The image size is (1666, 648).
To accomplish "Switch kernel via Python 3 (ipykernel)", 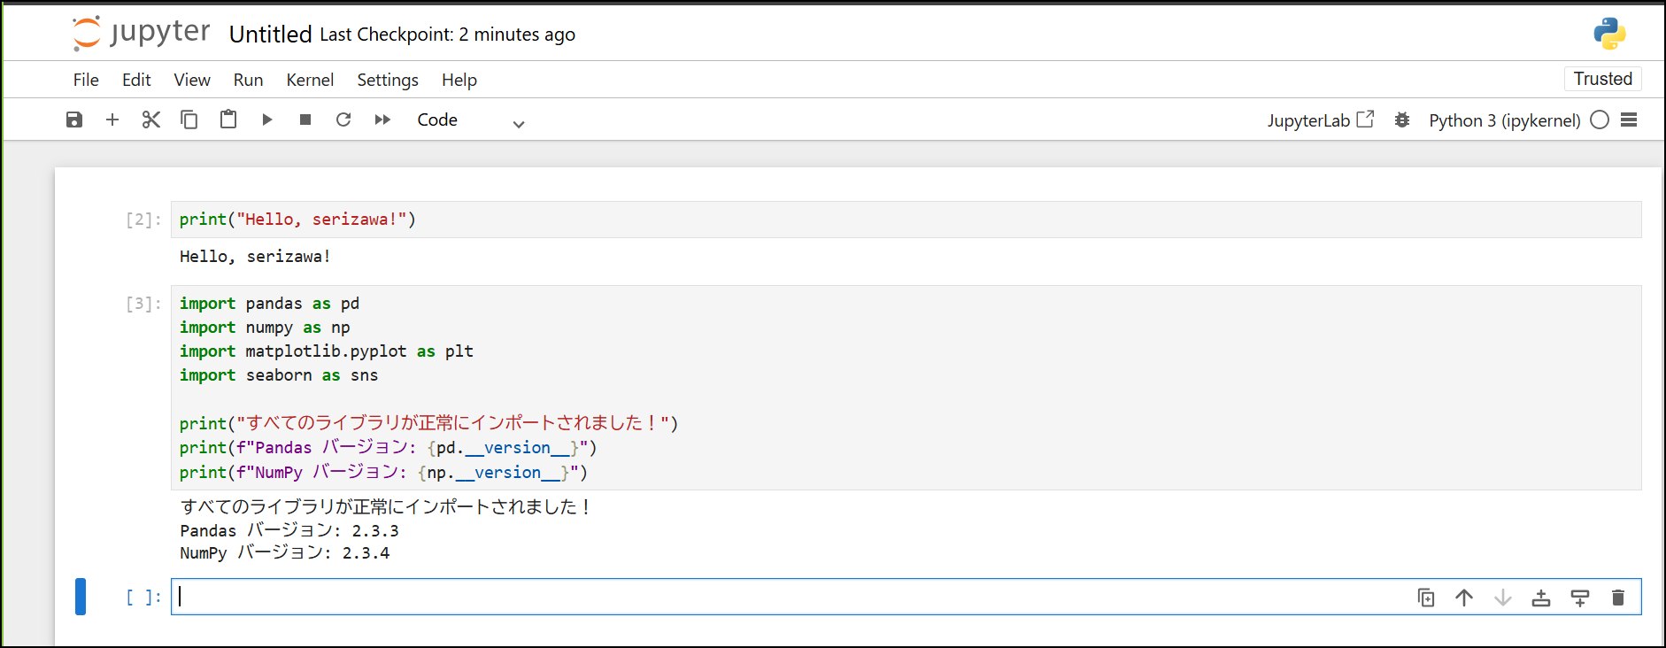I will (x=1504, y=120).
